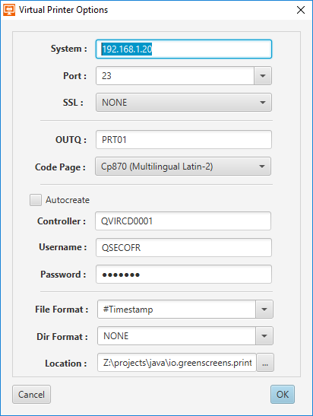Open the Code Page dropdown Cp870
Screen dimensions: 313x416
pyautogui.click(x=183, y=167)
